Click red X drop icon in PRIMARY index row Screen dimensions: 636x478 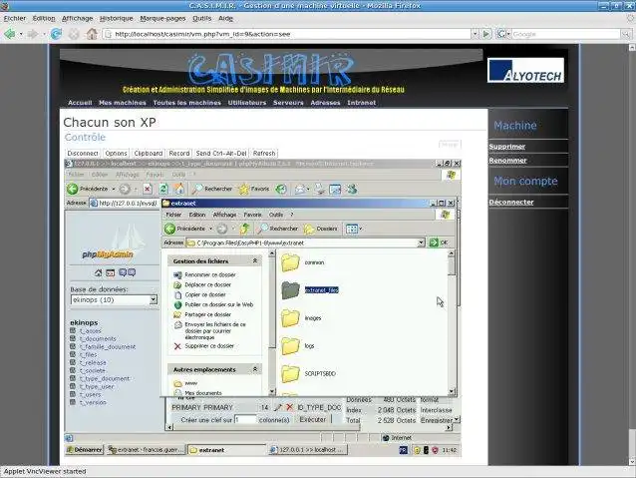(290, 407)
